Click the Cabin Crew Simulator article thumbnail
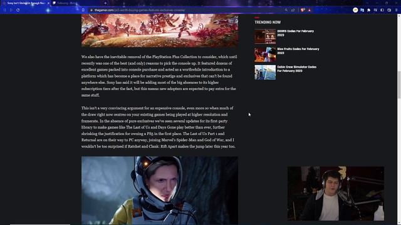 265,72
